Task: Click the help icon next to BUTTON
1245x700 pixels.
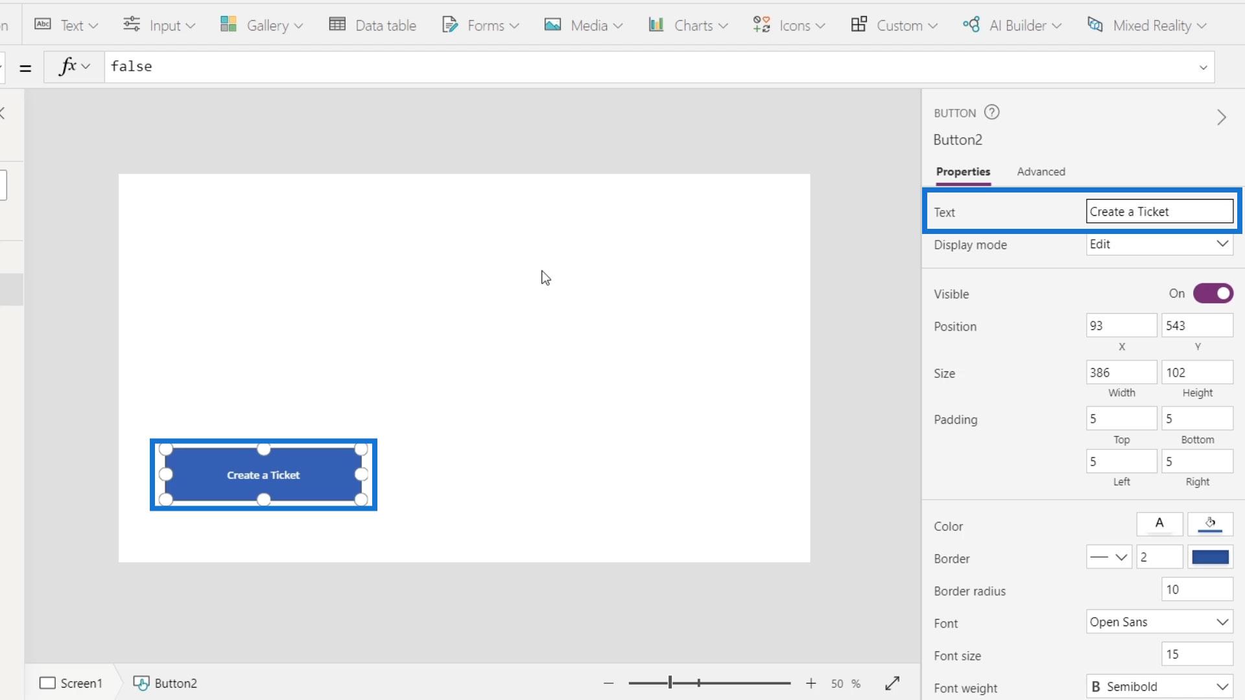Action: click(991, 112)
